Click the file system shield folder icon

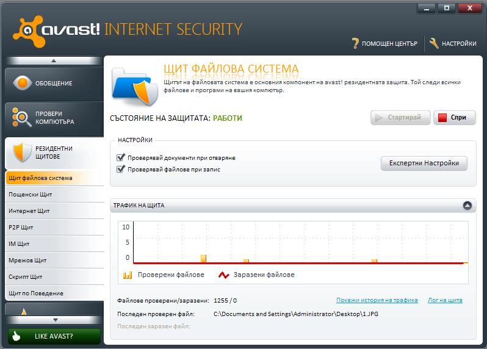coord(135,87)
